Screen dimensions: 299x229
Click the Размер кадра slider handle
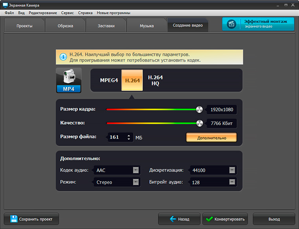click(199, 109)
